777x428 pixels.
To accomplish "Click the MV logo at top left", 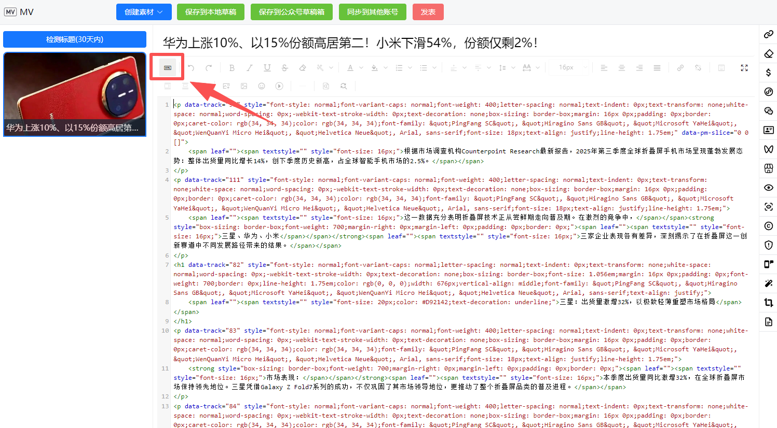I will click(19, 12).
